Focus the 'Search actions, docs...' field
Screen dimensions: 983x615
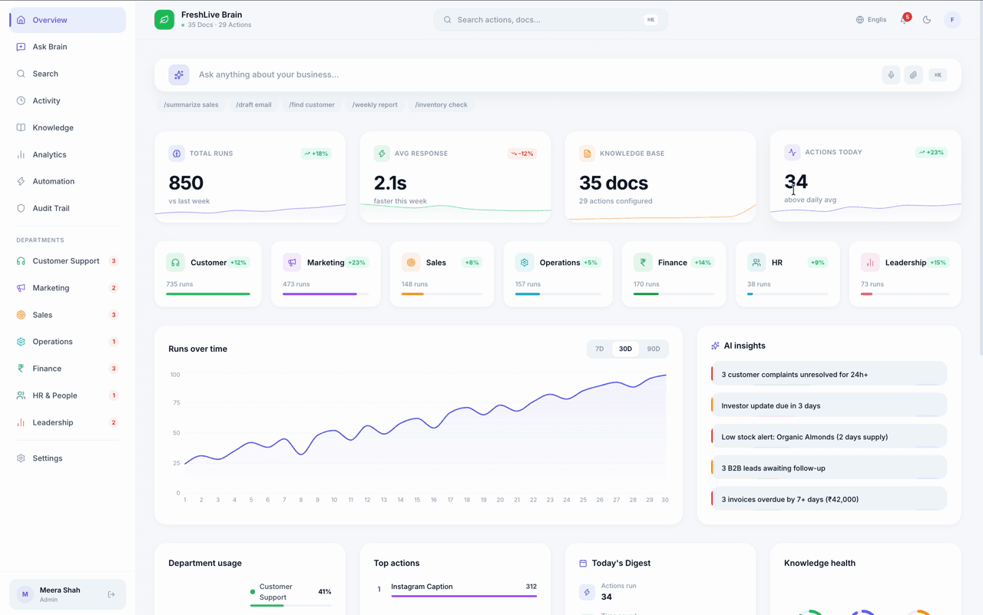[x=551, y=20]
